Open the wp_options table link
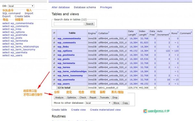Screen dimensions: 195x121 tap(65, 51)
